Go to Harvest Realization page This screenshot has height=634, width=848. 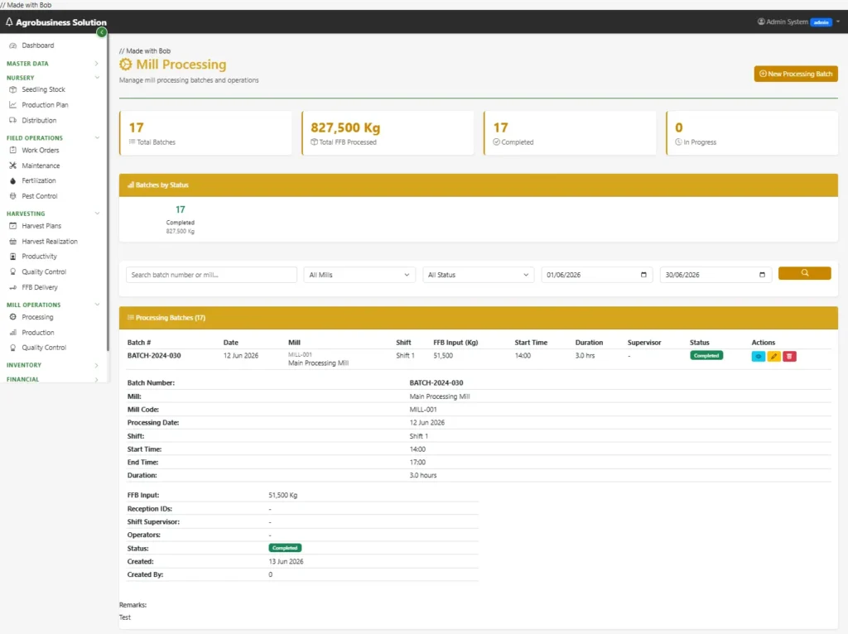tap(50, 241)
